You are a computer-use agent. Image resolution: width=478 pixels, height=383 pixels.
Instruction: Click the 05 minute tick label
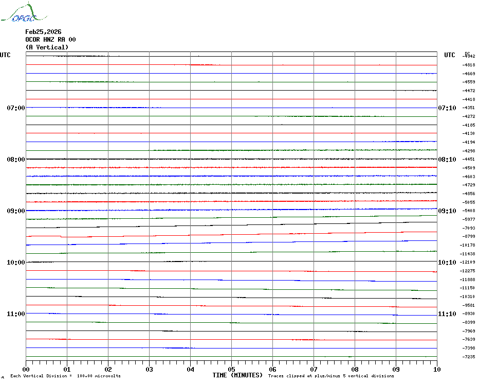pos(231,369)
